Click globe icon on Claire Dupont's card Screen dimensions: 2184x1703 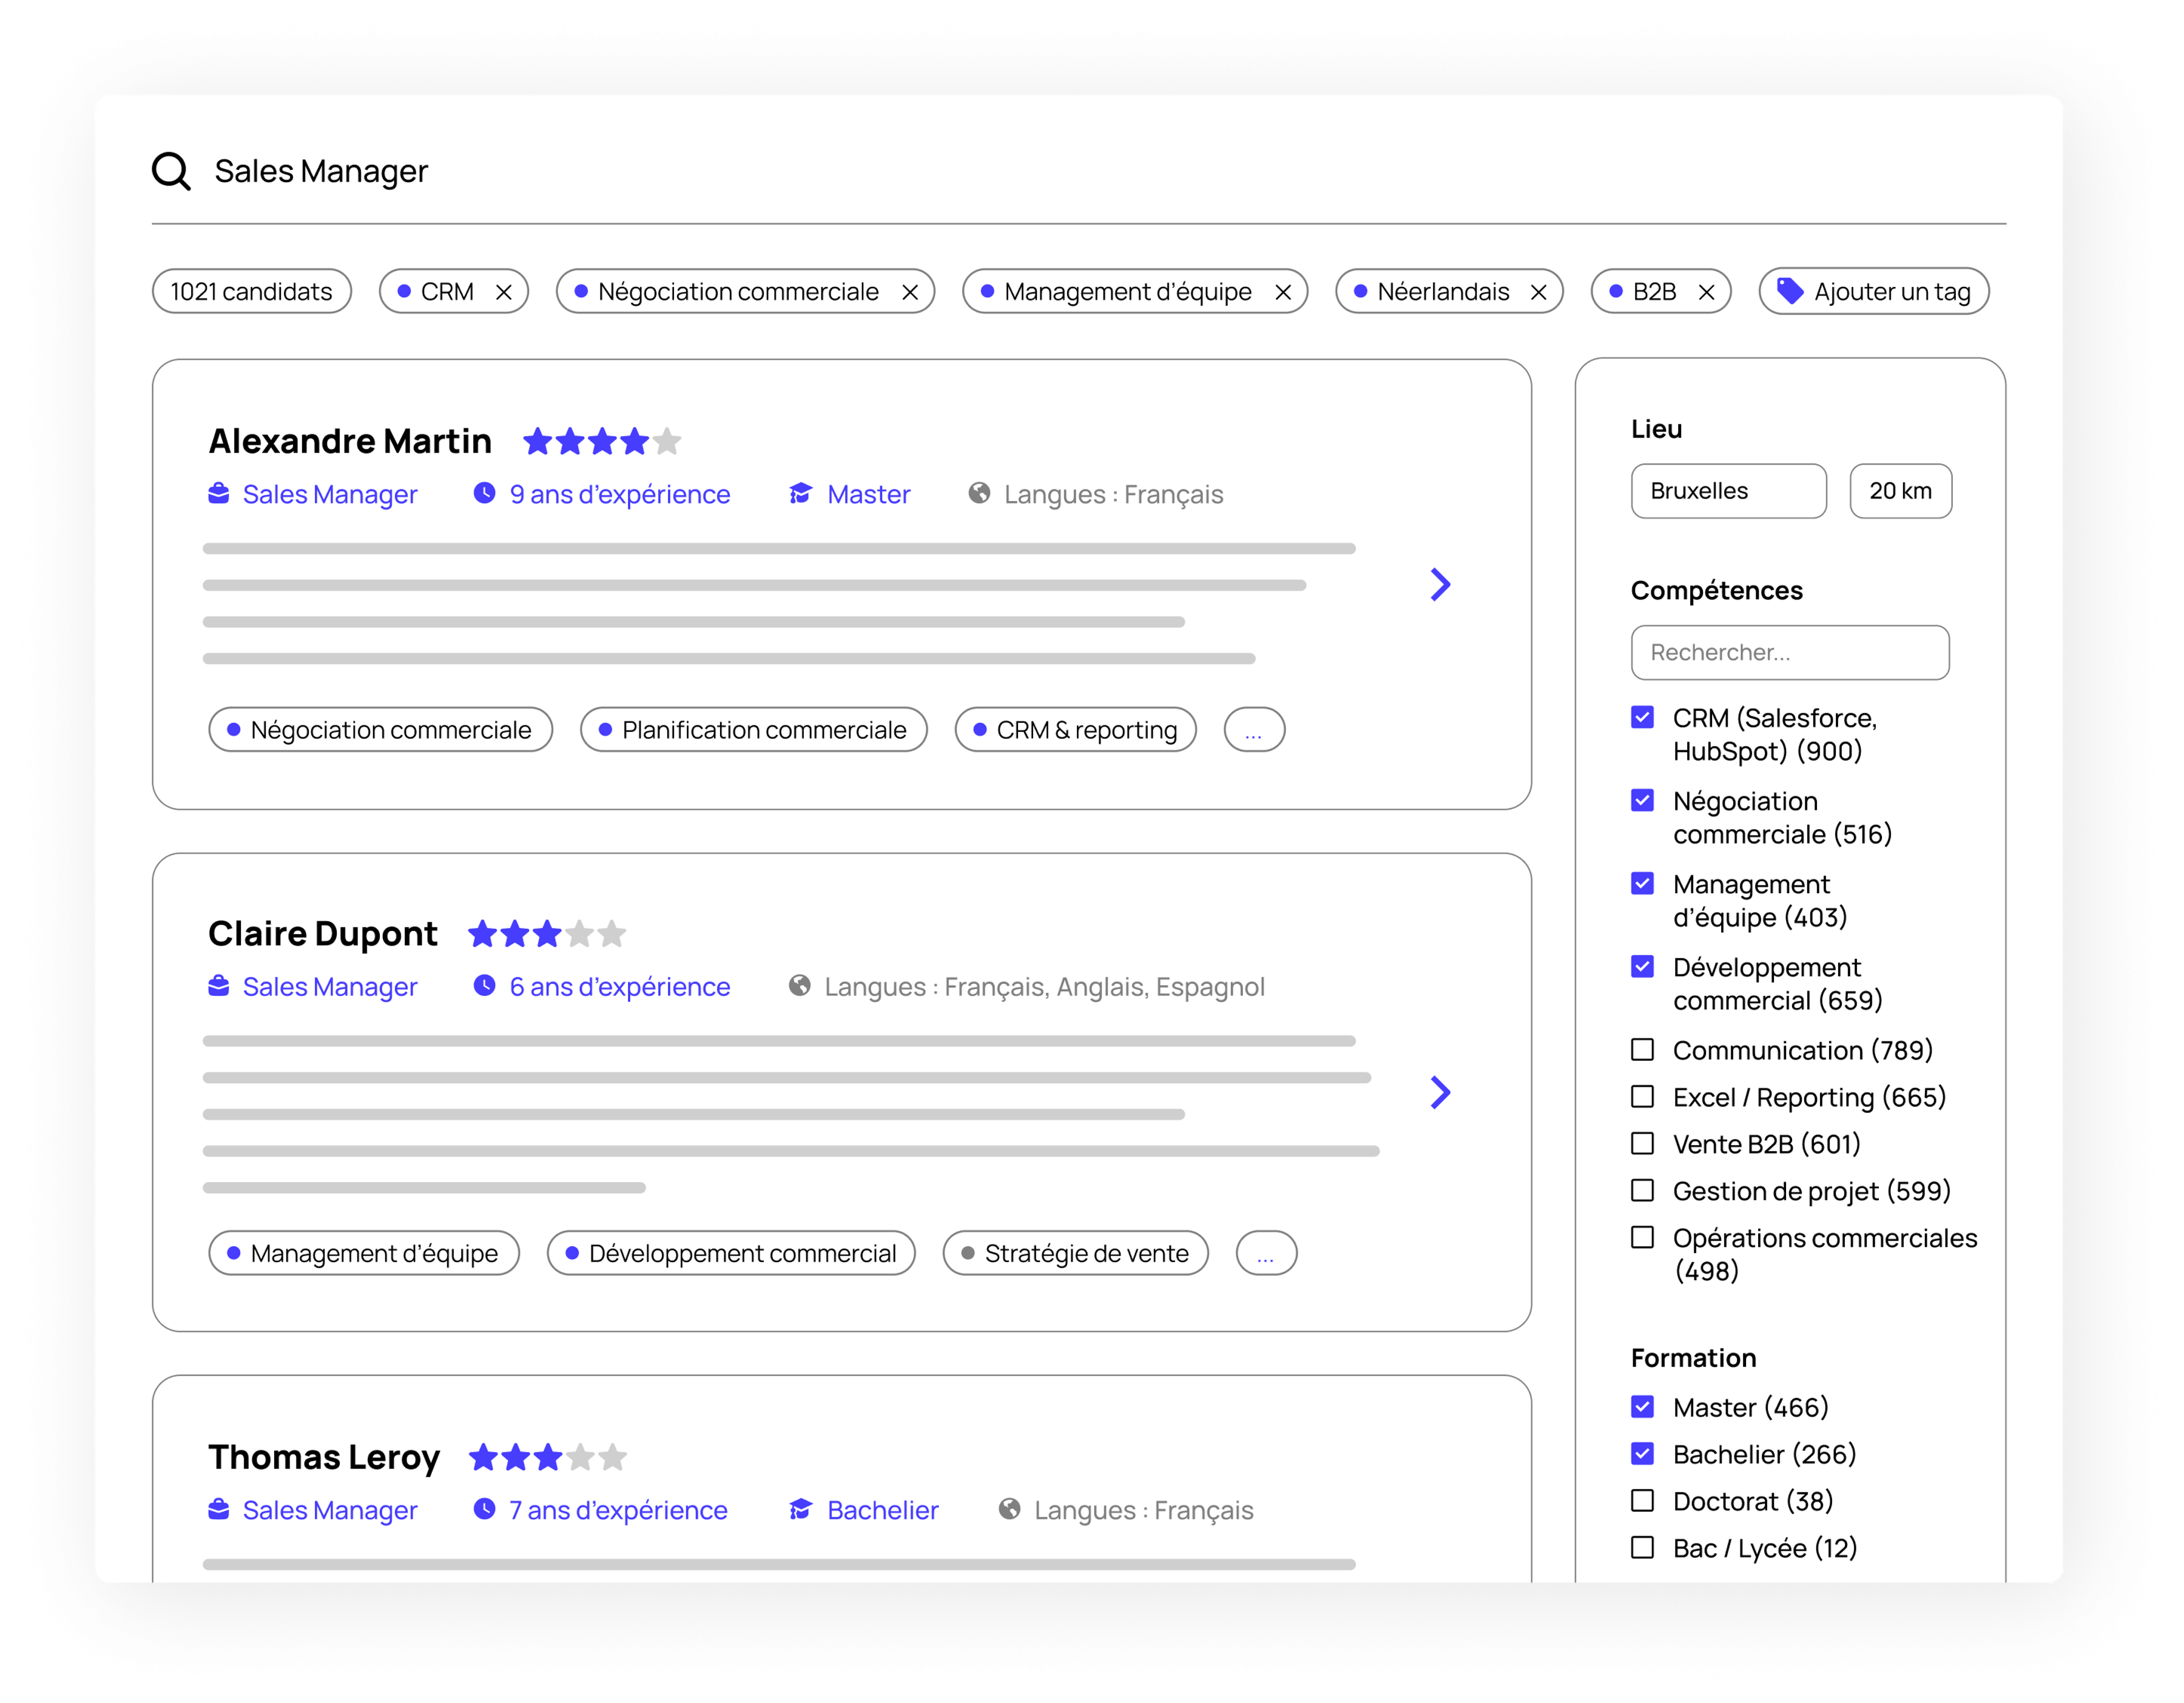coord(800,986)
